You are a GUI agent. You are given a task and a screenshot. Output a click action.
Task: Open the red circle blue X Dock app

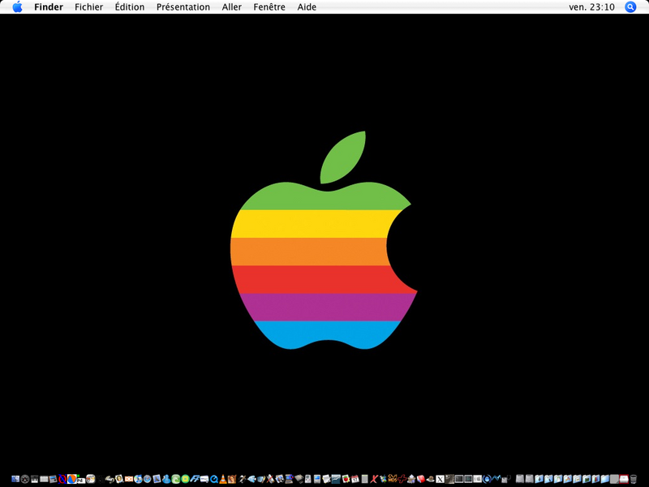tap(62, 479)
